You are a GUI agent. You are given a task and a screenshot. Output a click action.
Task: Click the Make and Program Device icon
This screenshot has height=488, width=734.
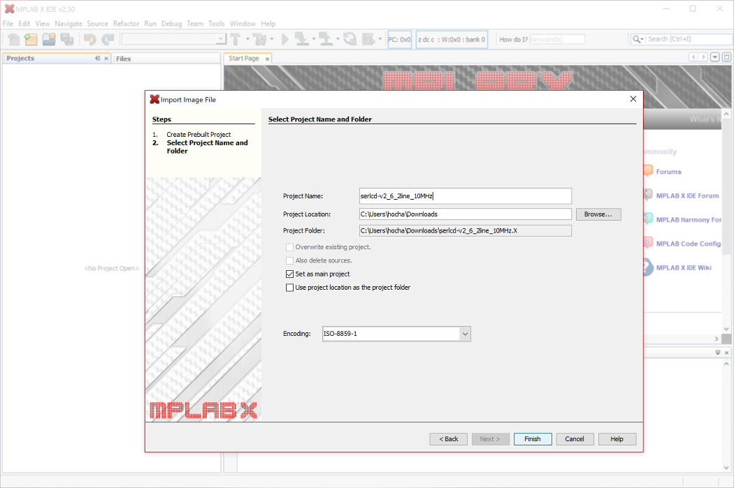[302, 39]
